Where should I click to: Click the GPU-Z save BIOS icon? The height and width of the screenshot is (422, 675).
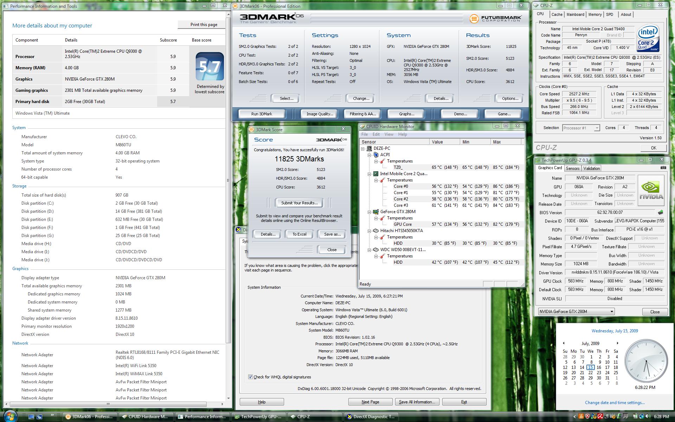point(660,212)
